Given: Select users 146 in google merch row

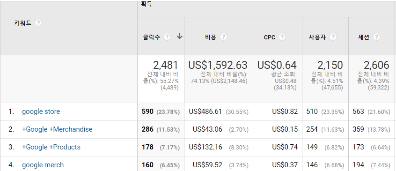Looking at the screenshot, I should tap(312, 165).
